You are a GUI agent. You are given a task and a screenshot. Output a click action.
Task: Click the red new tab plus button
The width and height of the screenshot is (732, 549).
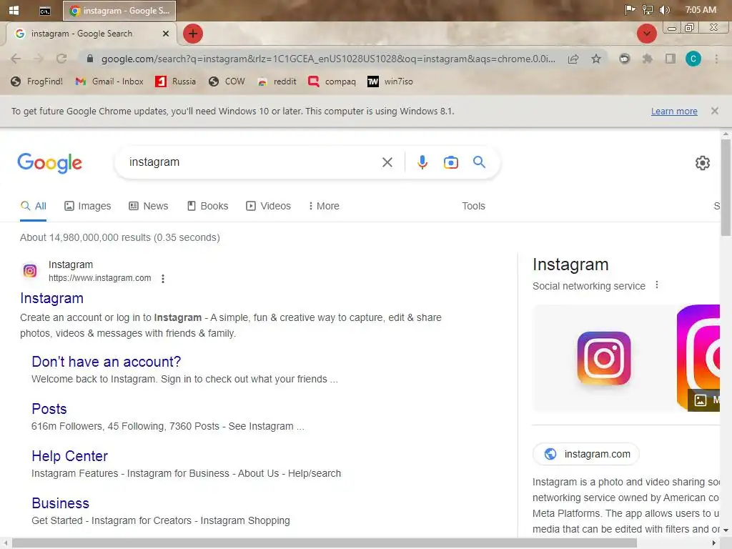point(193,34)
